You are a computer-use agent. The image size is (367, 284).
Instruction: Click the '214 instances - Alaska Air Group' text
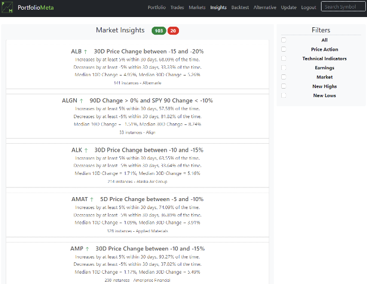click(x=137, y=181)
